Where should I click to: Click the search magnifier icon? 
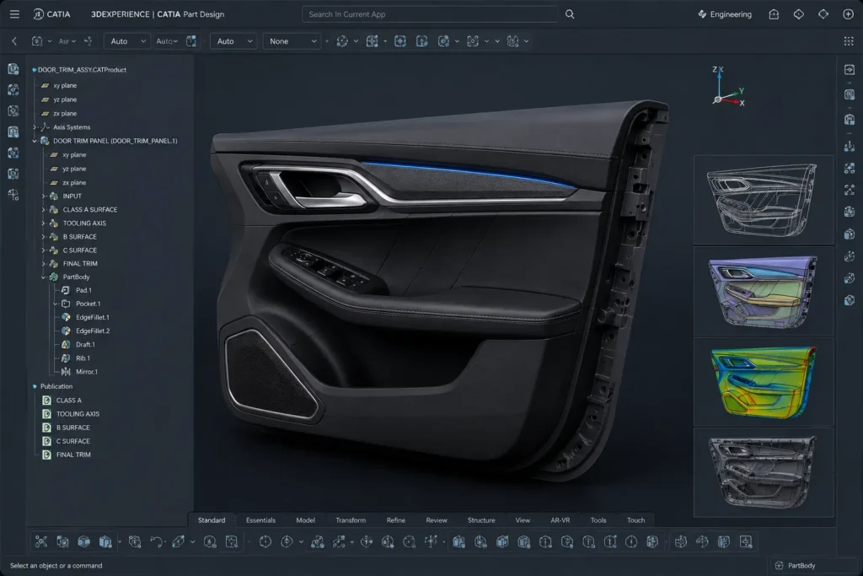point(570,14)
